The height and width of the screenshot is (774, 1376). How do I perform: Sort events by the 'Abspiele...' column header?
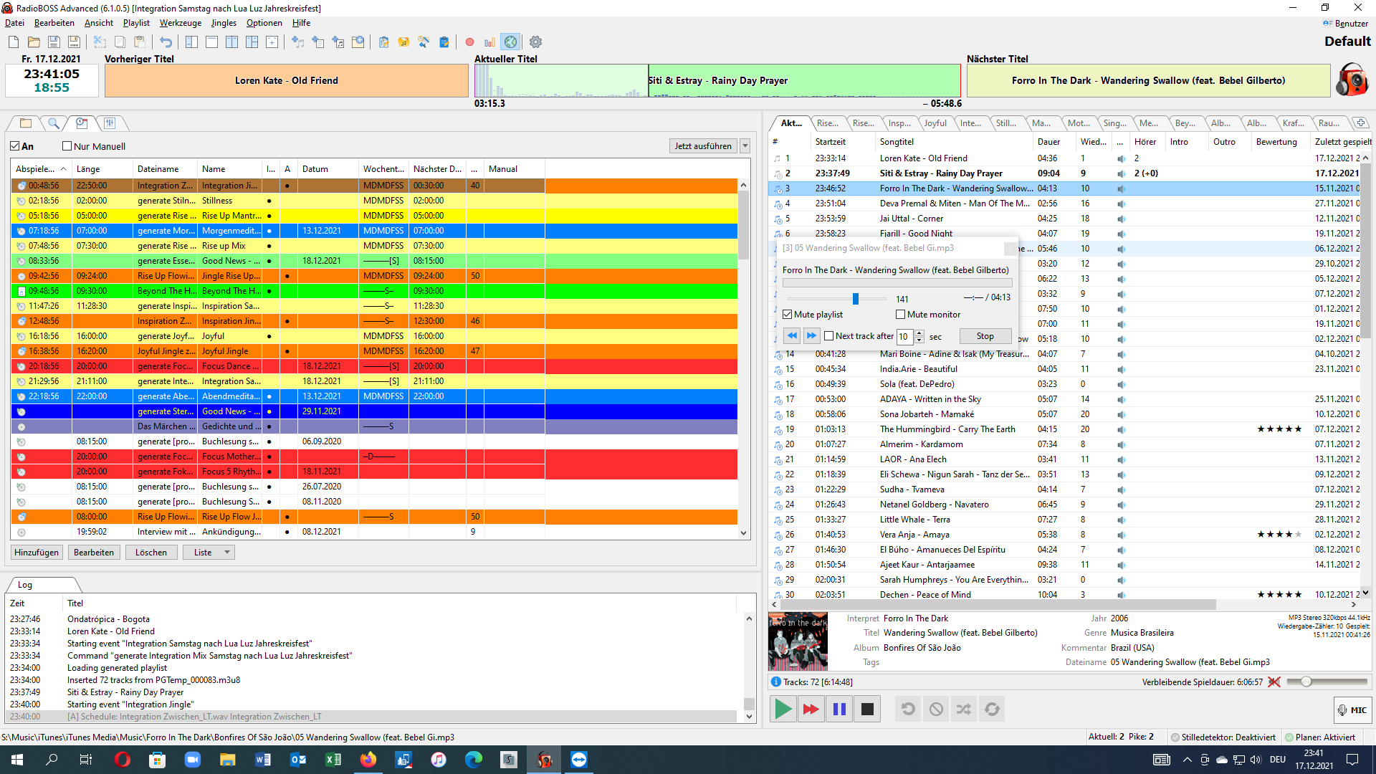click(x=41, y=169)
